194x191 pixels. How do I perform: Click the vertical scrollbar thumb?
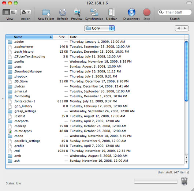point(186,71)
